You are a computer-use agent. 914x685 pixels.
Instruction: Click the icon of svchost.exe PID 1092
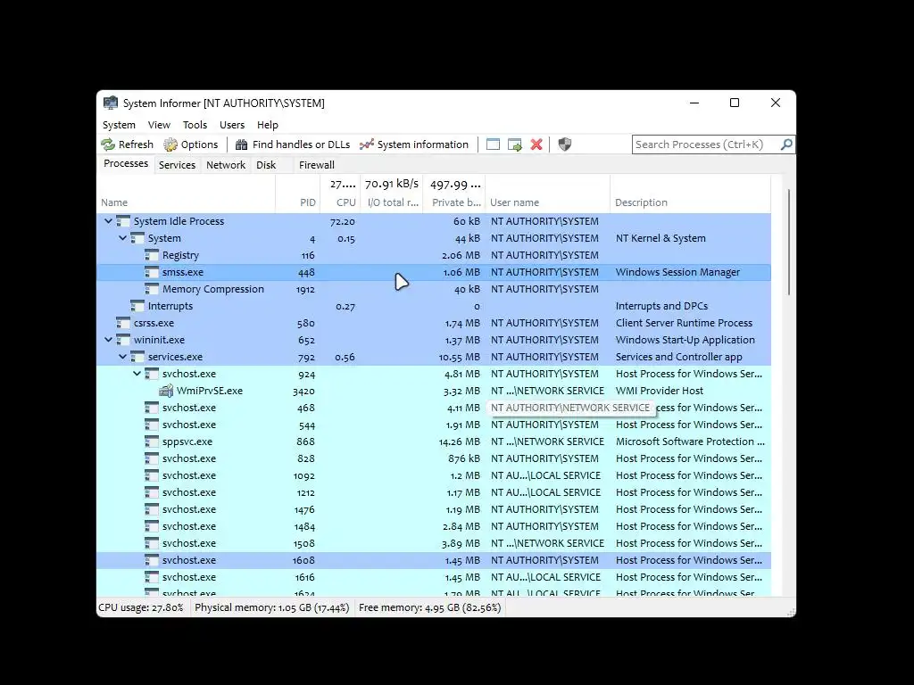point(152,475)
